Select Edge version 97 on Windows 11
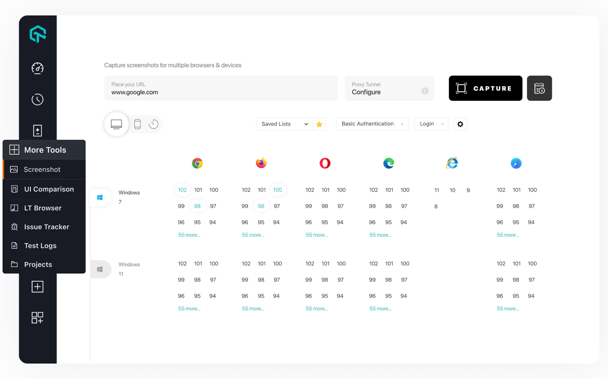Viewport: 608px width, 379px height. point(404,280)
